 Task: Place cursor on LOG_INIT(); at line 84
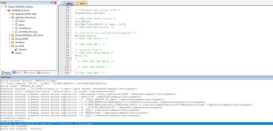(83, 21)
